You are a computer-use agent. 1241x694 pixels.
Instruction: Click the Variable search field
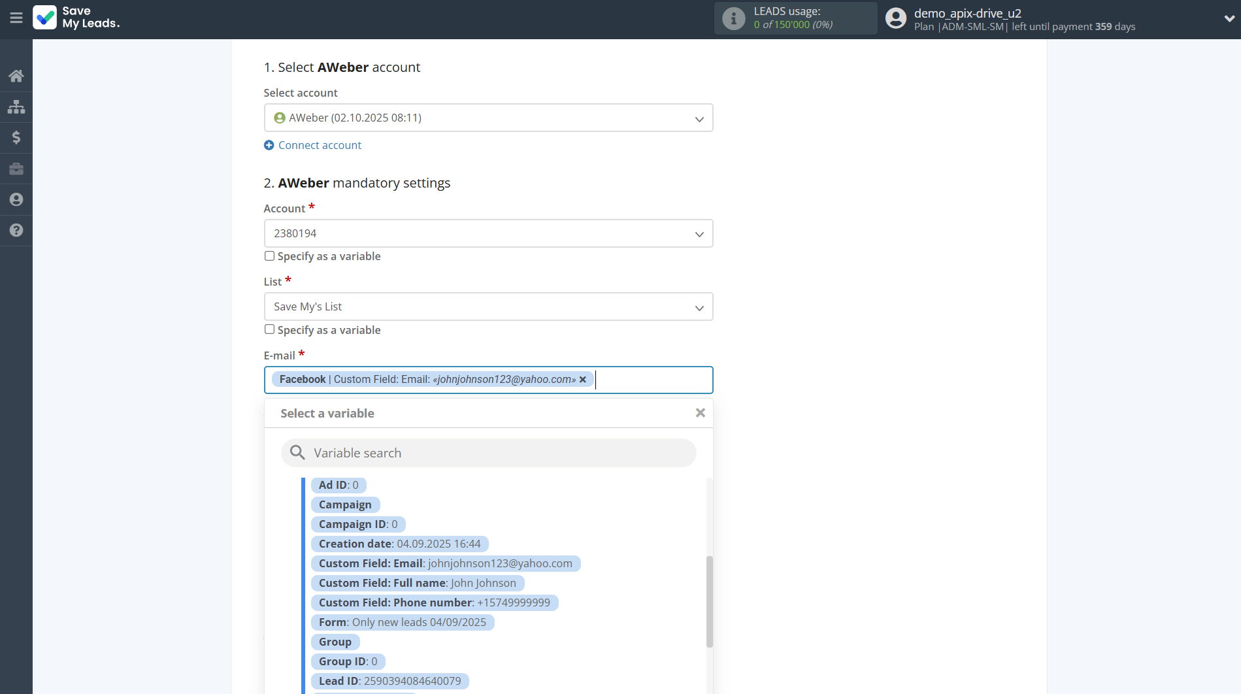coord(488,453)
